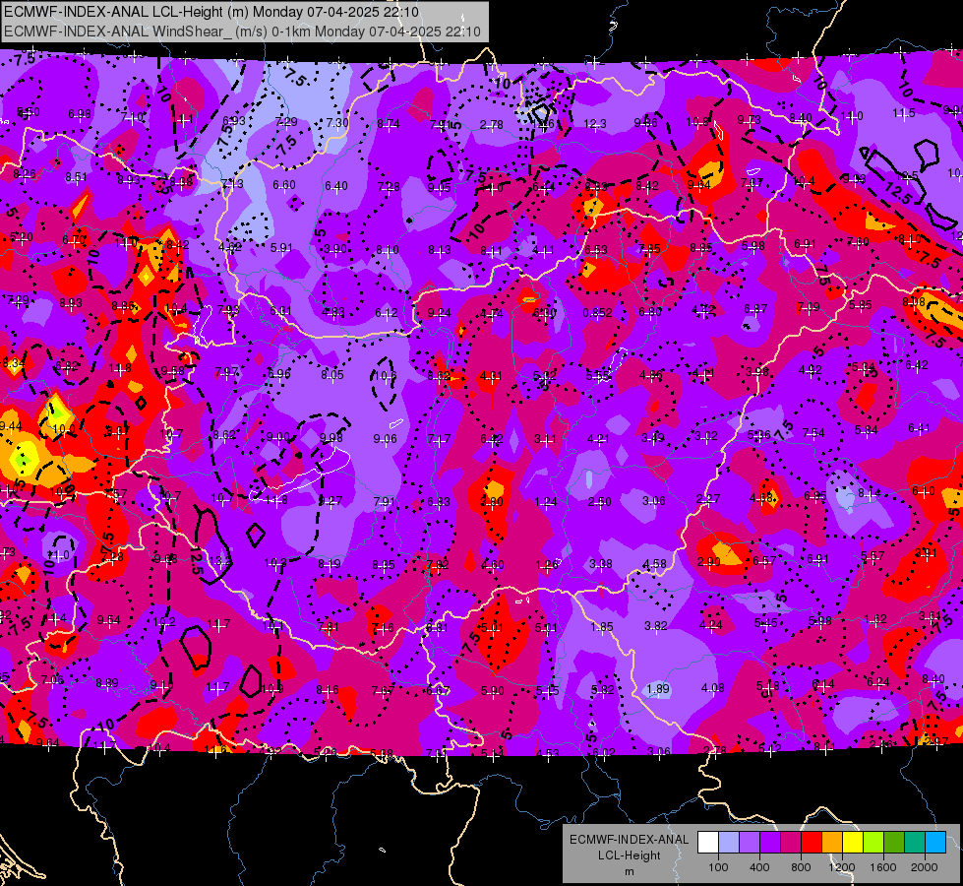This screenshot has width=963, height=886.
Task: Select the teal legend swatch
Action: click(x=915, y=843)
